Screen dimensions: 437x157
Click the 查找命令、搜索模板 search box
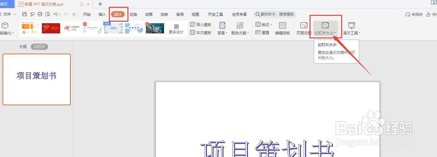(x=275, y=14)
